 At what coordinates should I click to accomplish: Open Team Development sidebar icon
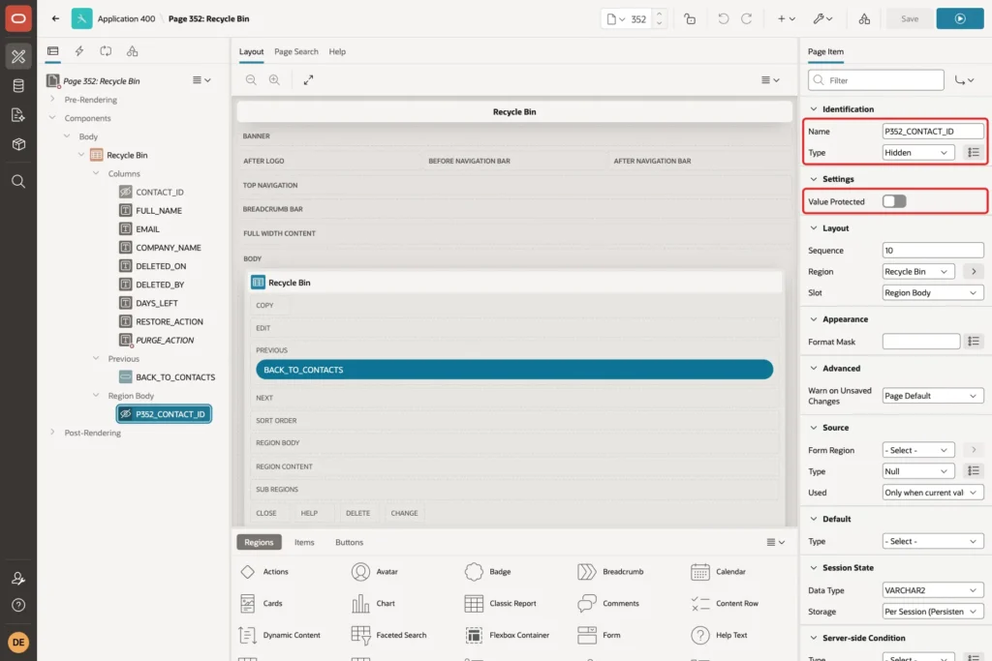point(18,115)
